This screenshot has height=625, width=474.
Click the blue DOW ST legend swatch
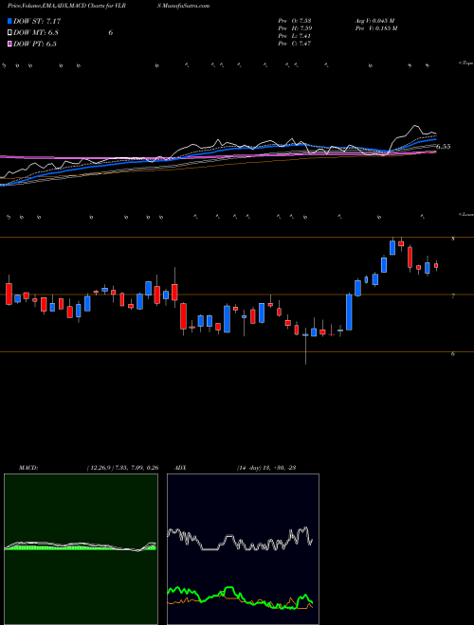pos(9,21)
